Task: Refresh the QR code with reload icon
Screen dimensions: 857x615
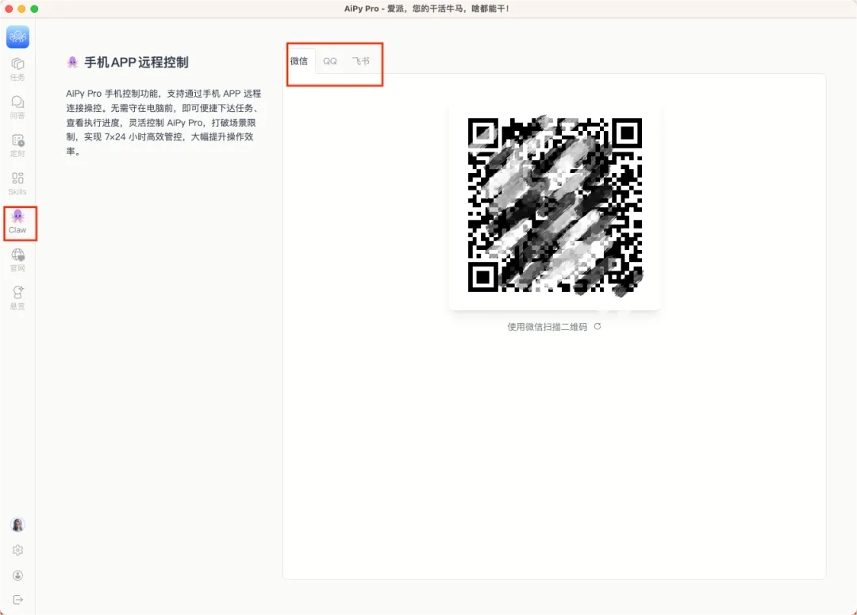Action: click(598, 326)
